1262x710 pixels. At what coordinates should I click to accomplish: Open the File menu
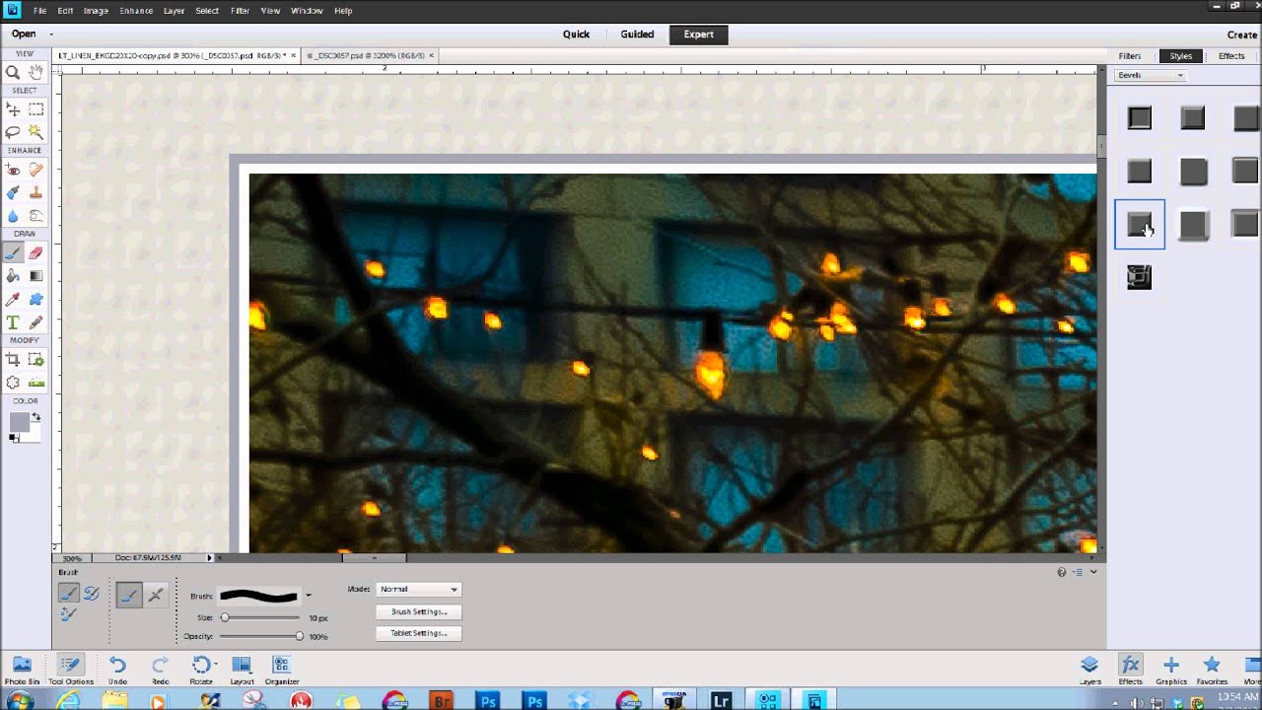tap(39, 10)
